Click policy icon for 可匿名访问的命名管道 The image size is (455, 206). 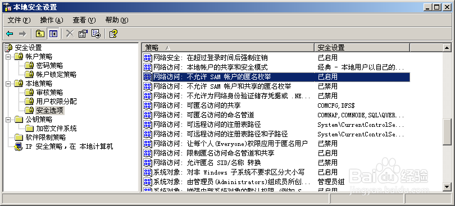(x=148, y=115)
